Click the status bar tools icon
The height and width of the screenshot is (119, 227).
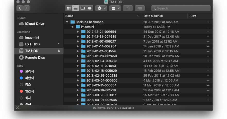tap(18, 108)
